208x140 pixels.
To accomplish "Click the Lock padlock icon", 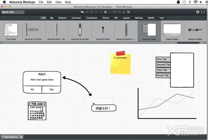I will coord(124,12).
